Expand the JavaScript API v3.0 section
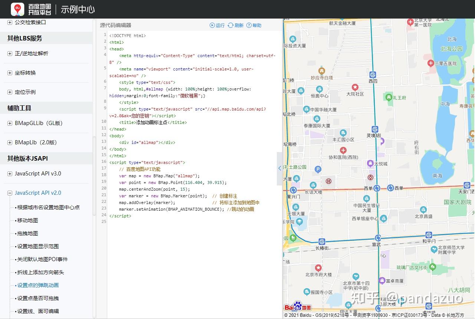 10,174
